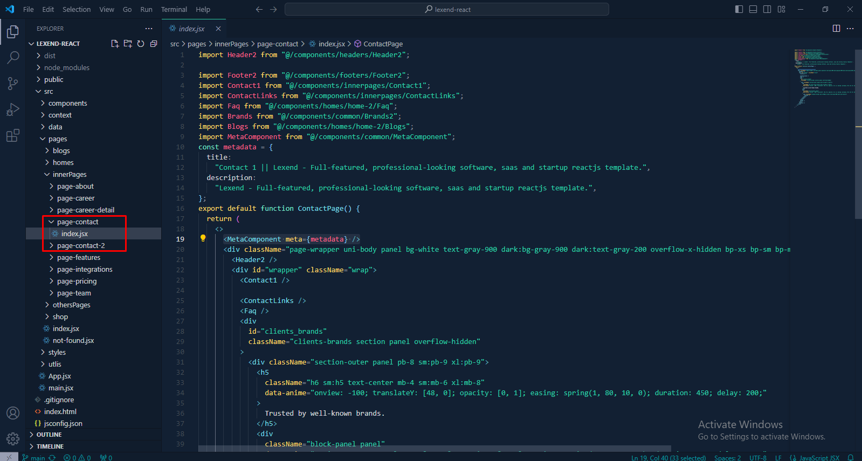This screenshot has height=461, width=862.
Task: Split the editor to the right
Action: point(836,29)
